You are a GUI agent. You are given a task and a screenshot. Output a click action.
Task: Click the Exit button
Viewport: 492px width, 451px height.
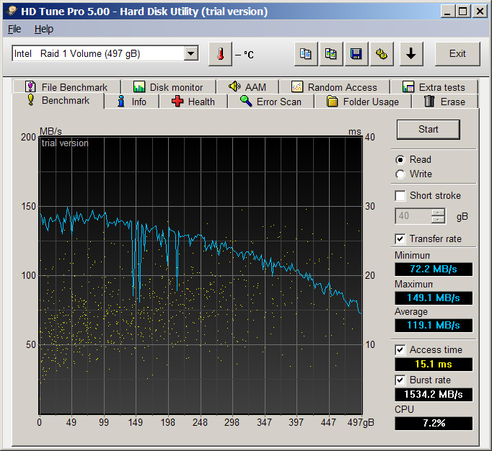point(457,54)
